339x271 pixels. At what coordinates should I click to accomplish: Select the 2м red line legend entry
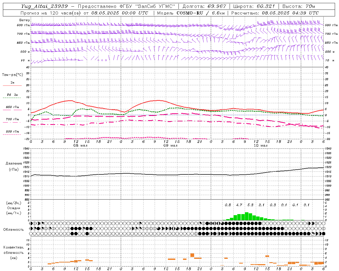click(x=12, y=84)
